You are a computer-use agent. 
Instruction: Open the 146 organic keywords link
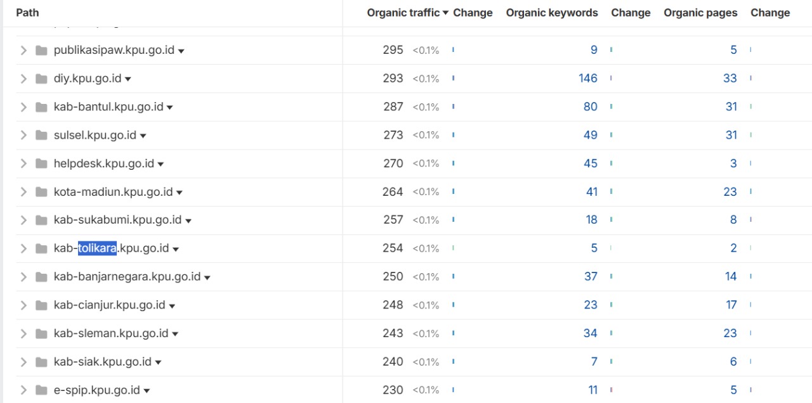pyautogui.click(x=587, y=79)
